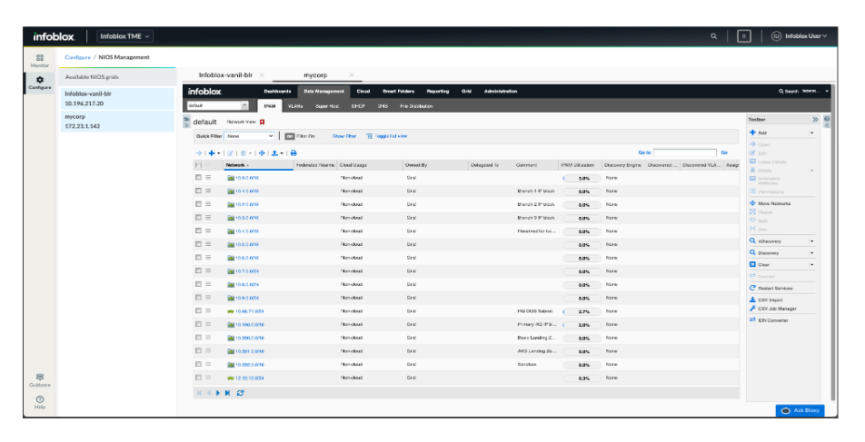Click the red bookmark icon beside Network View
The height and width of the screenshot is (442, 865).
262,122
